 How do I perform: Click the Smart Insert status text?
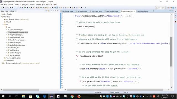(x=114, y=92)
